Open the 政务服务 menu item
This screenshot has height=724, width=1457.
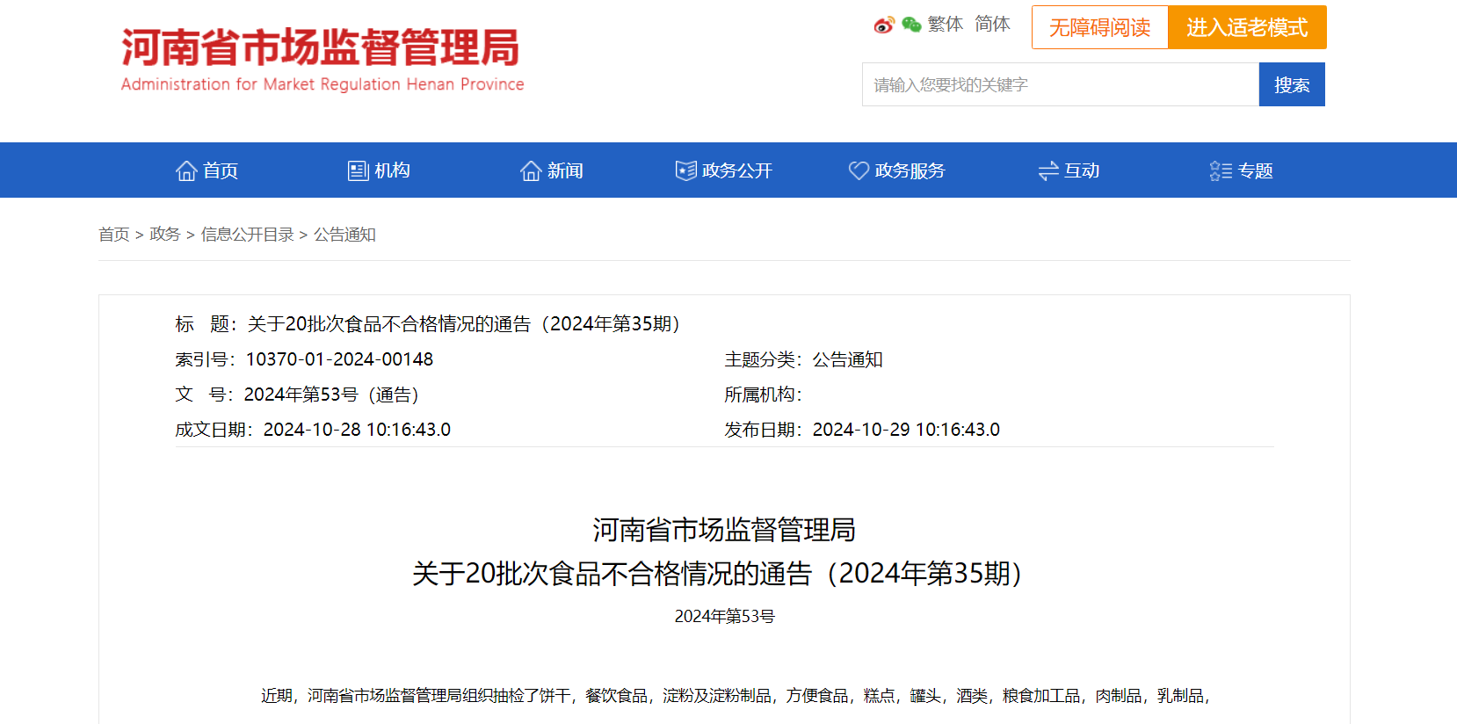910,170
